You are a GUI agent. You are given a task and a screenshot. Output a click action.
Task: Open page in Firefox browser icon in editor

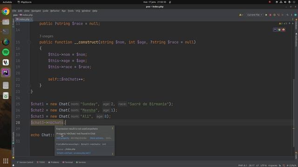pyautogui.click(x=284, y=30)
